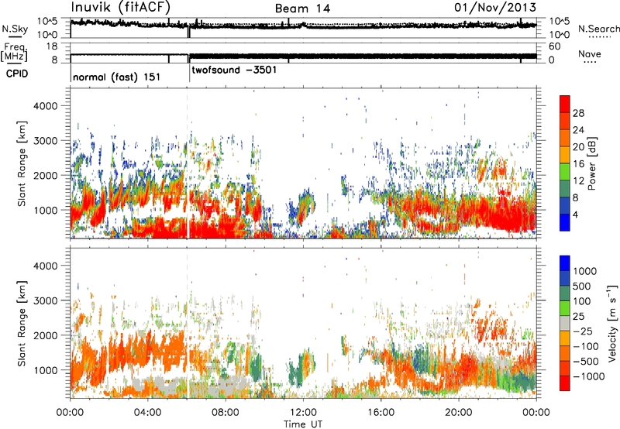
Task: Click the 'Slant Range [km]' label of the velocity panel
Action: tap(22, 324)
